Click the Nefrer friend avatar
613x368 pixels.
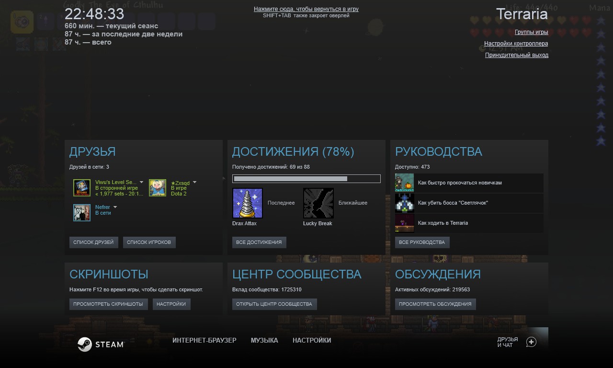(x=82, y=213)
